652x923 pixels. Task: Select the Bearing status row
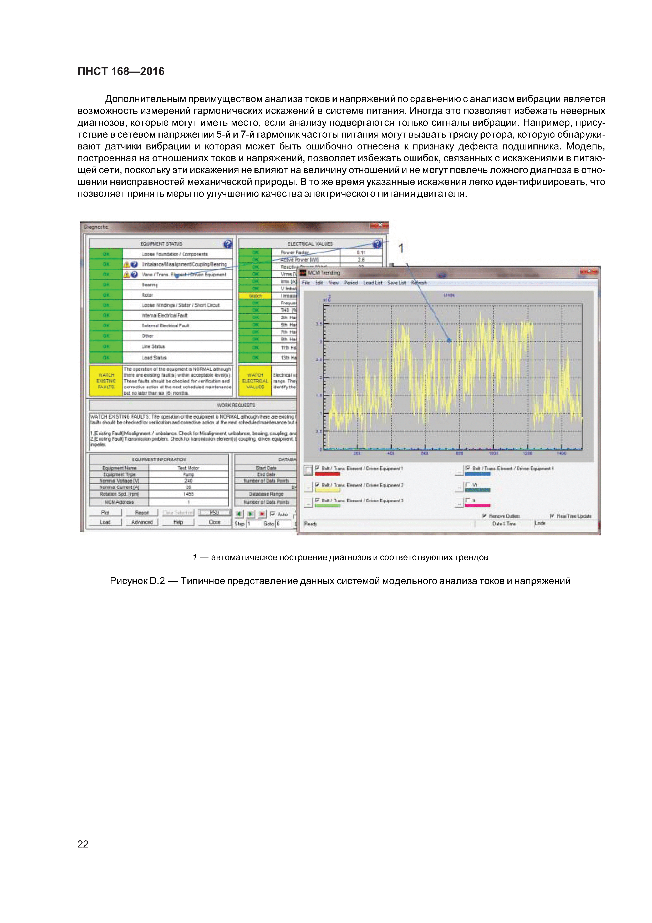(161, 285)
